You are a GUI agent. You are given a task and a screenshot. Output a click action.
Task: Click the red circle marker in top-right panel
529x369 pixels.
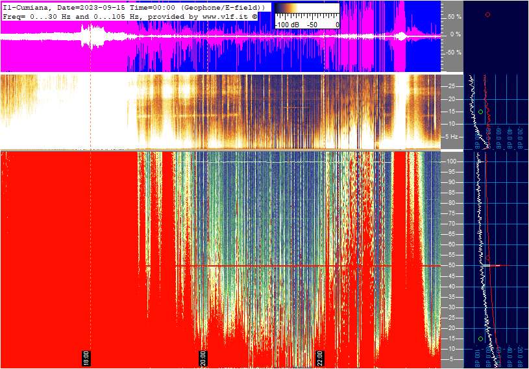click(x=488, y=14)
